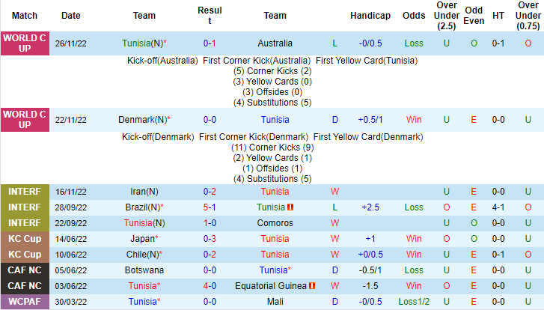Click the Brazil(N) team name
The width and height of the screenshot is (544, 310).
144,207
